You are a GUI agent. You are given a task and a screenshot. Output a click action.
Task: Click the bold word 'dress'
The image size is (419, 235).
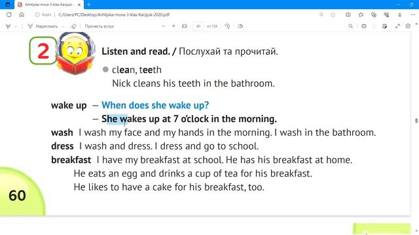pyautogui.click(x=62, y=146)
